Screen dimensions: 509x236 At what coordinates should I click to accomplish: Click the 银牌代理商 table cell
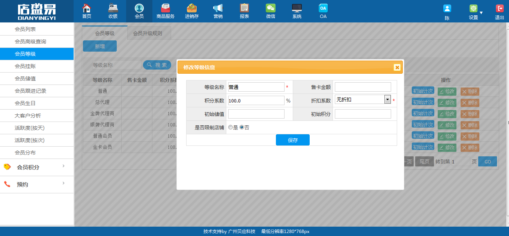pyautogui.click(x=102, y=125)
